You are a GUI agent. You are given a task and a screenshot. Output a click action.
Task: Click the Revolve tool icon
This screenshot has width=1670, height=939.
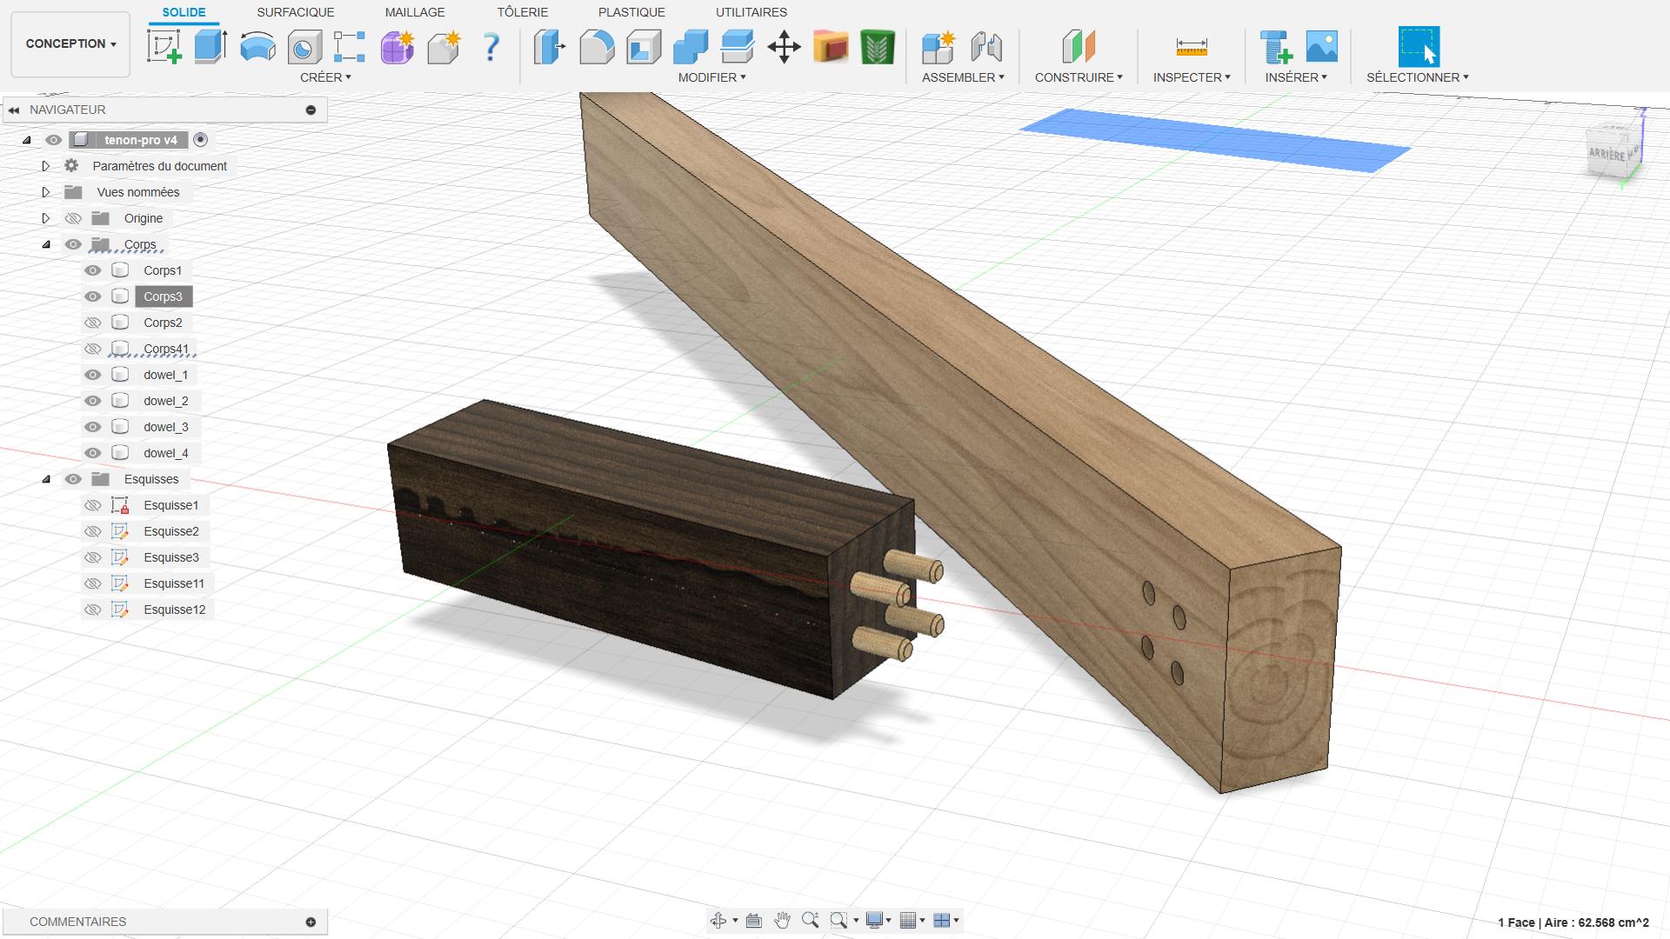(x=257, y=46)
